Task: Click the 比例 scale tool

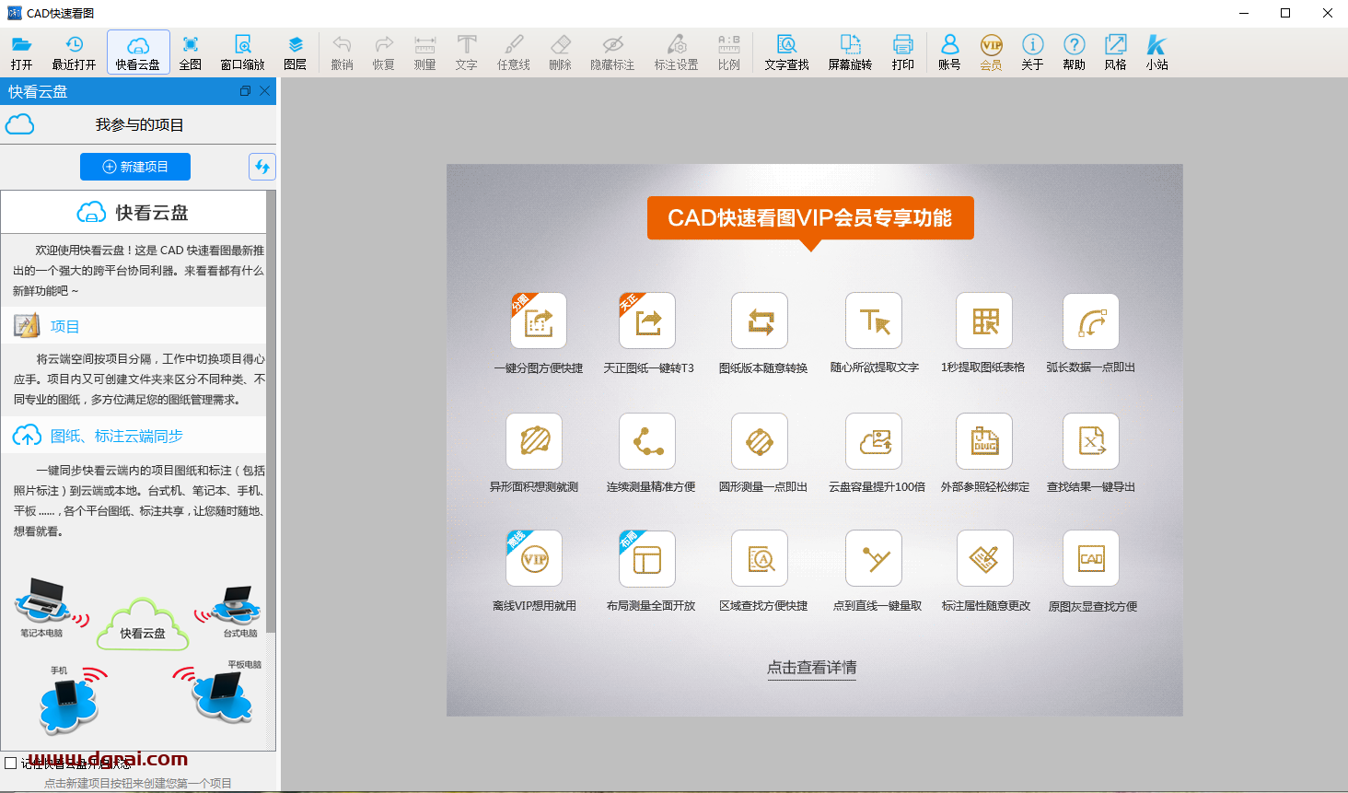Action: [728, 52]
